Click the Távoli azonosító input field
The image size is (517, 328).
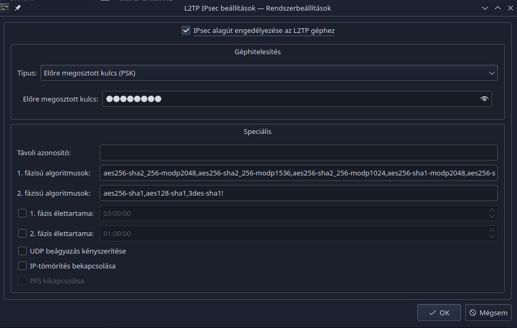click(298, 153)
